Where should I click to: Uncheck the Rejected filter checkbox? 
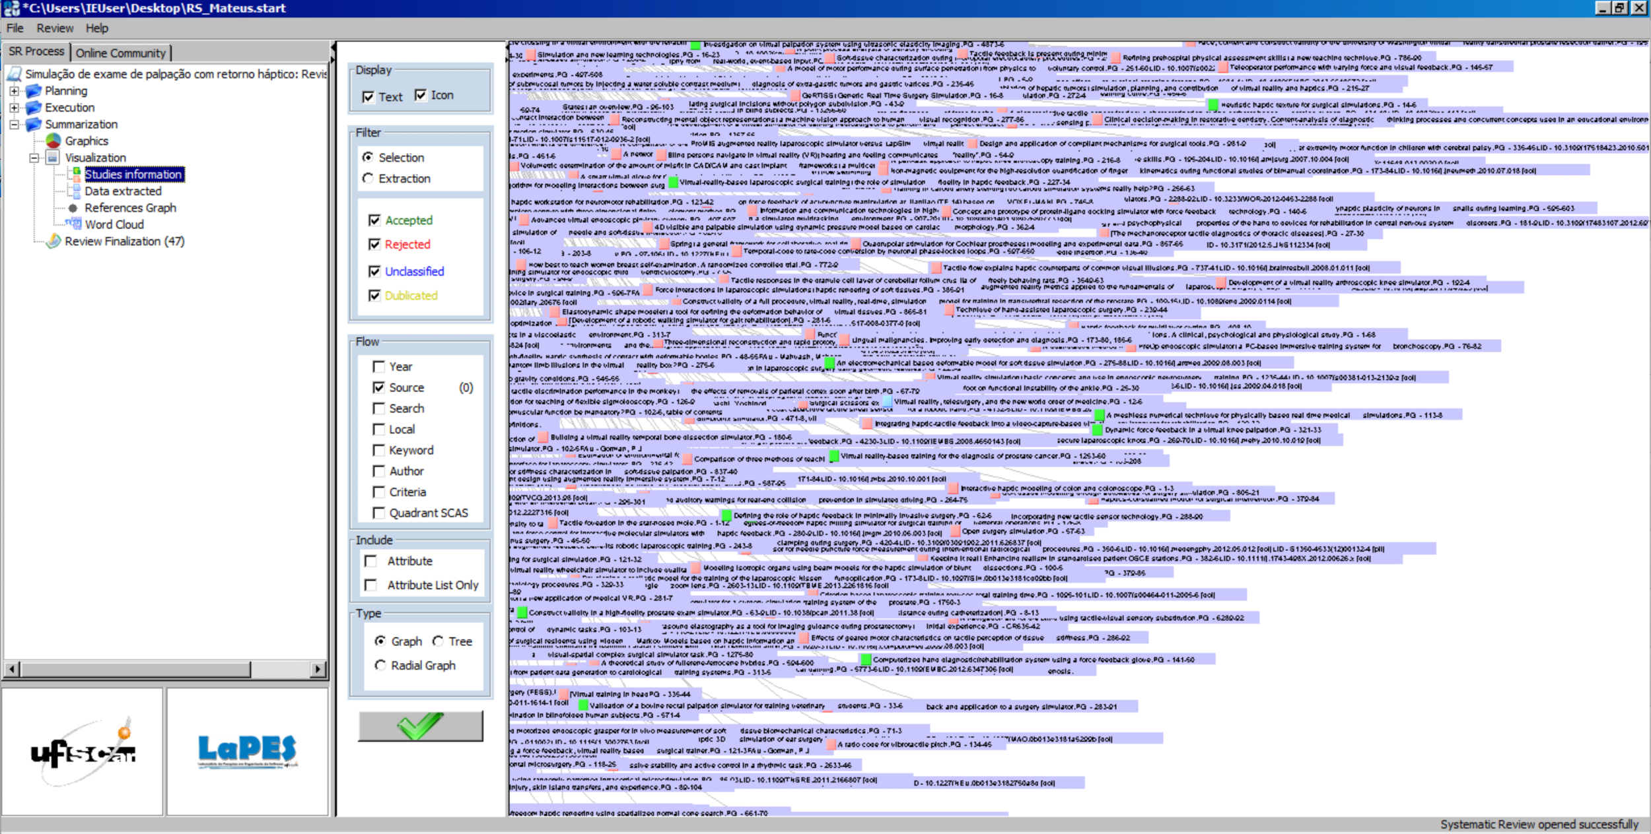click(374, 245)
